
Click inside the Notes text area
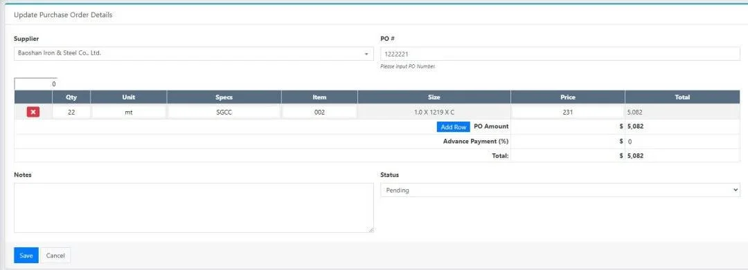pyautogui.click(x=194, y=208)
